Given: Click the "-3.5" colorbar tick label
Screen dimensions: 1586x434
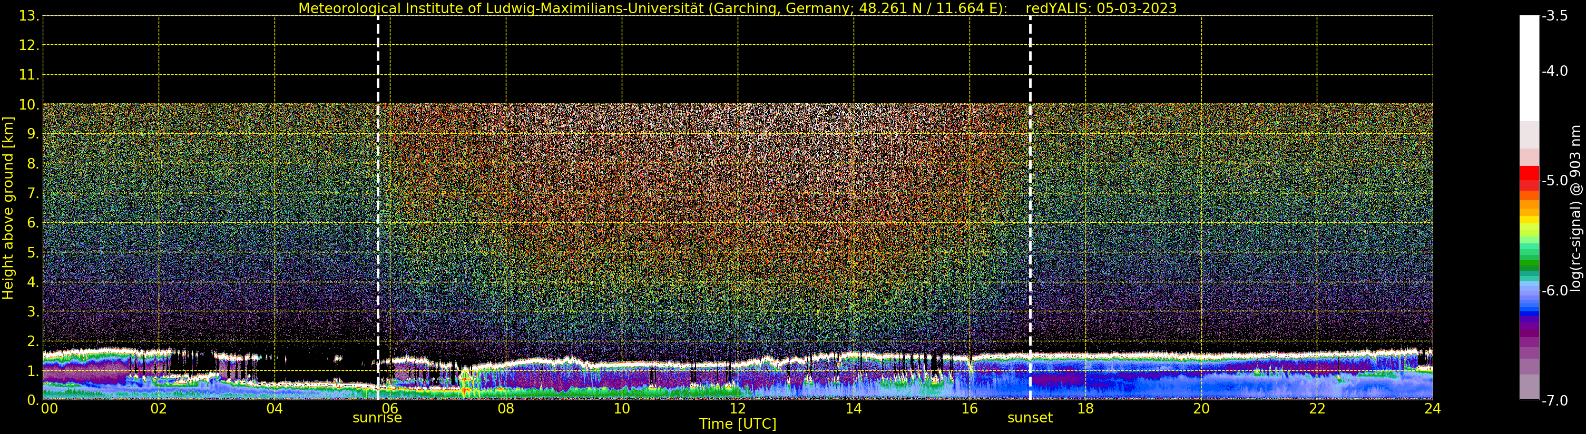Looking at the screenshot, I should click(1554, 16).
